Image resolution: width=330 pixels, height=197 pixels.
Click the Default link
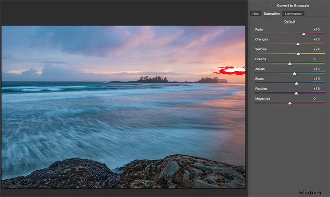coord(290,22)
